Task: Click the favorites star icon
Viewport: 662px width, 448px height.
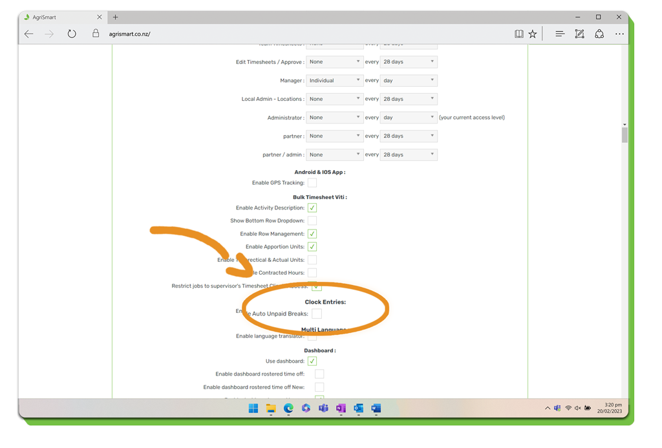Action: coord(533,34)
